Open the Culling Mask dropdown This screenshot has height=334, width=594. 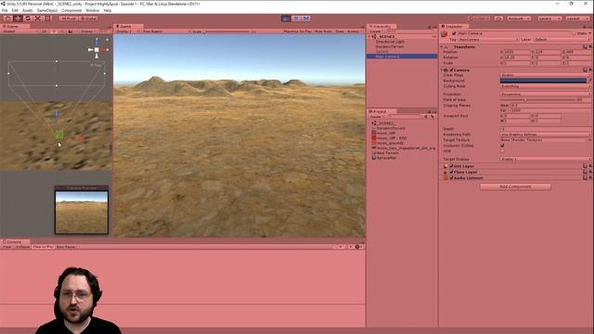click(x=545, y=86)
